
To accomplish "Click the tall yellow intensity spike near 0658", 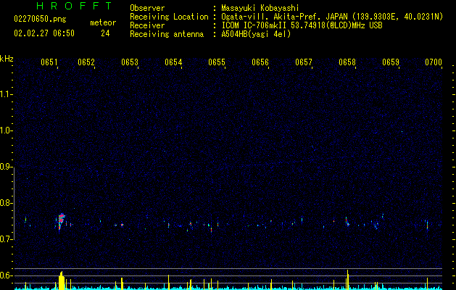I will (x=347, y=279).
